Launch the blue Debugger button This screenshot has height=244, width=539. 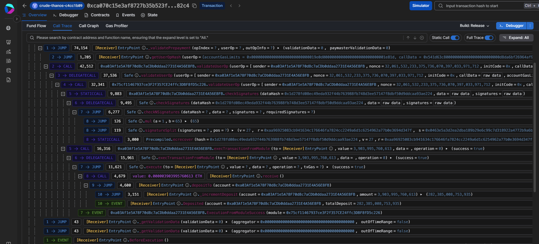click(x=512, y=26)
